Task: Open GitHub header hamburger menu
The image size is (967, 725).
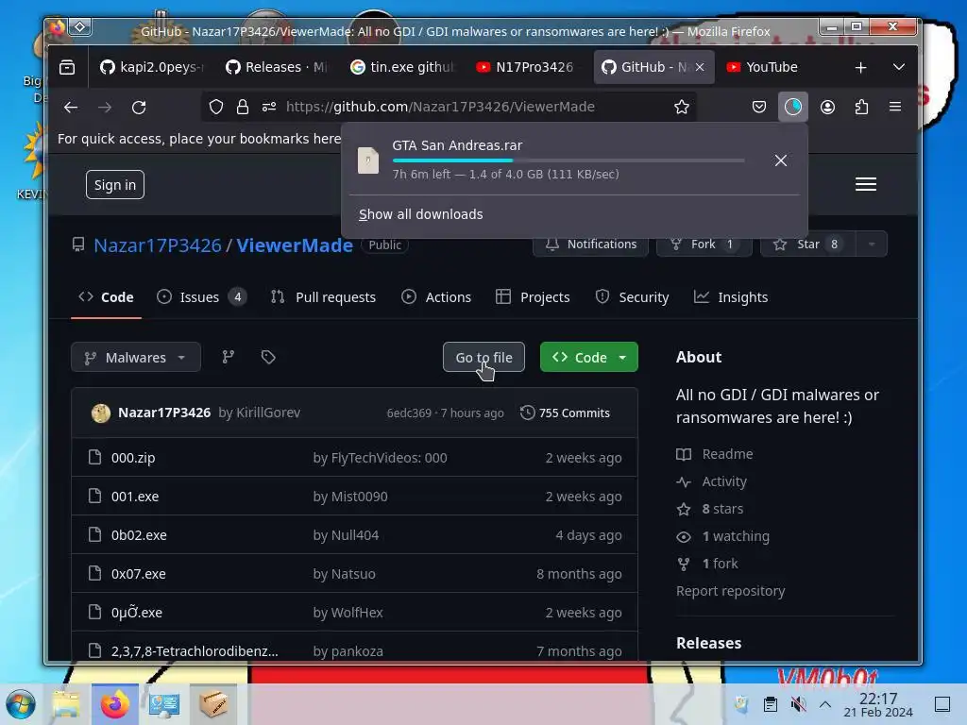Action: pyautogui.click(x=866, y=184)
